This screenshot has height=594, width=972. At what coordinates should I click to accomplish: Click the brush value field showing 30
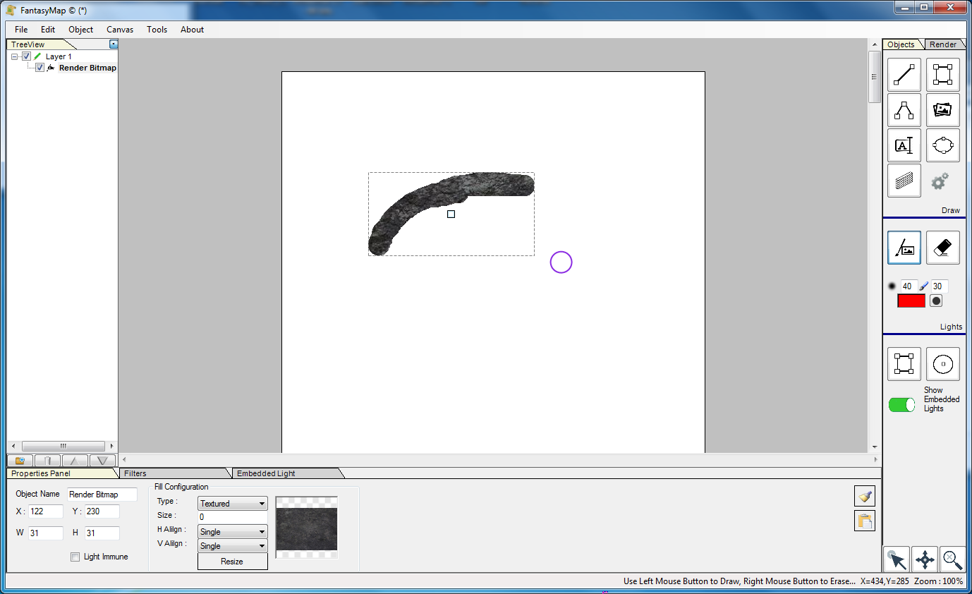[938, 286]
